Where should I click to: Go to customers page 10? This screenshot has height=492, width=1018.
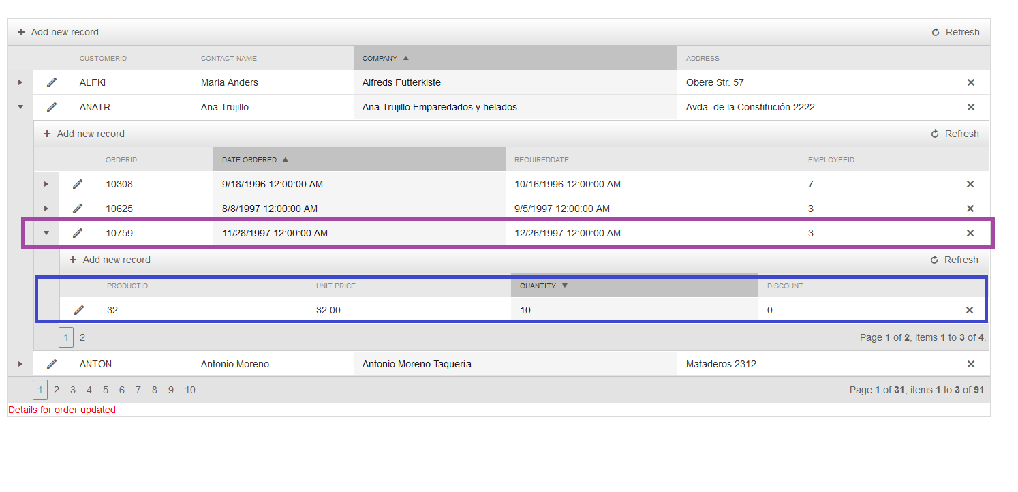click(190, 390)
